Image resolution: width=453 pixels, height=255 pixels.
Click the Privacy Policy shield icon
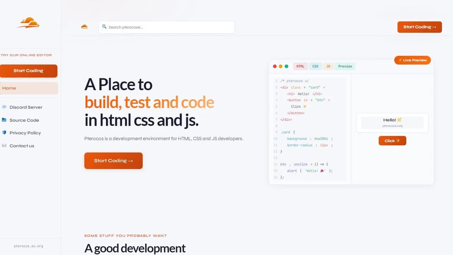4,132
